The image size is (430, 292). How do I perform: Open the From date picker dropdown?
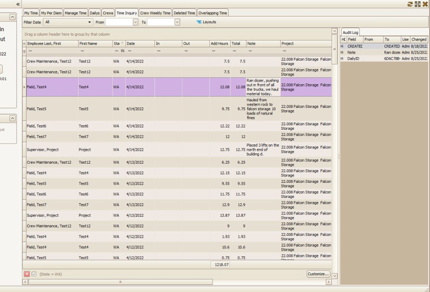point(136,22)
